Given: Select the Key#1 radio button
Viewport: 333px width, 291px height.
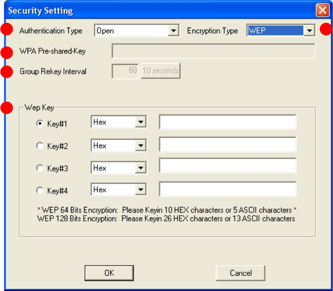Looking at the screenshot, I should click(x=40, y=123).
